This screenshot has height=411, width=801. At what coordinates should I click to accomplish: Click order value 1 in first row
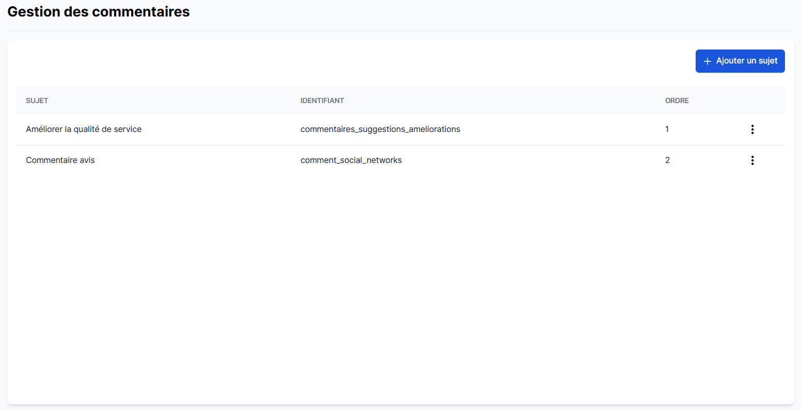coord(667,129)
